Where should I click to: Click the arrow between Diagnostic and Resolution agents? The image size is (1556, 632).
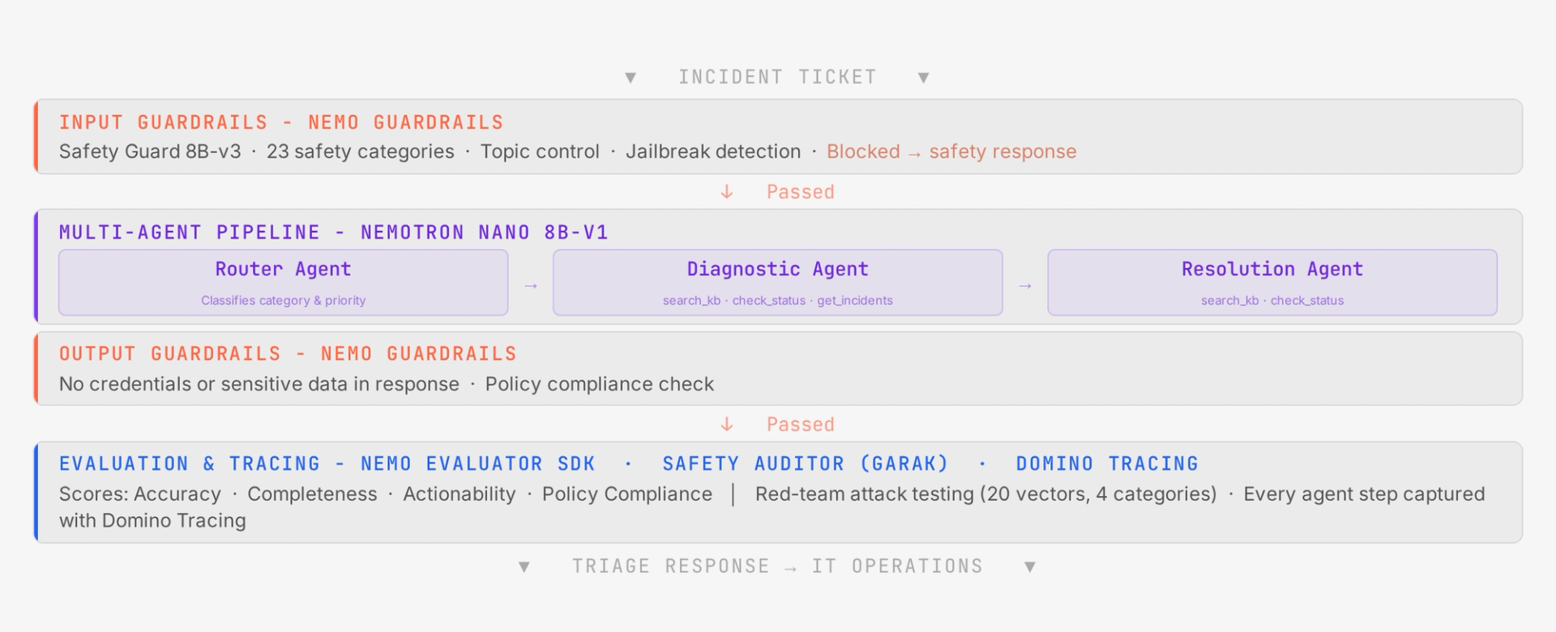1025,286
